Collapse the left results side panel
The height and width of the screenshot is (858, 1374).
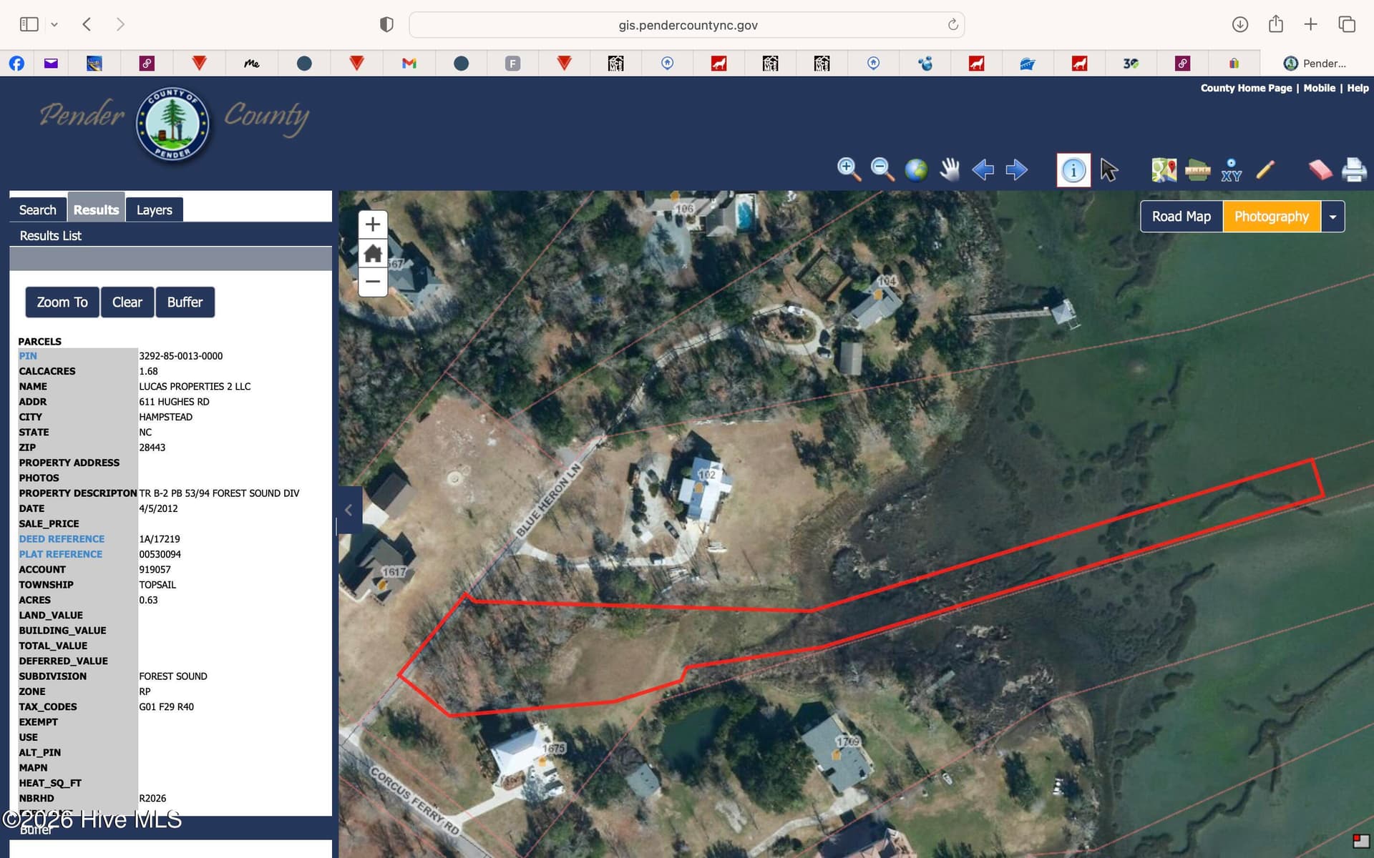349,510
